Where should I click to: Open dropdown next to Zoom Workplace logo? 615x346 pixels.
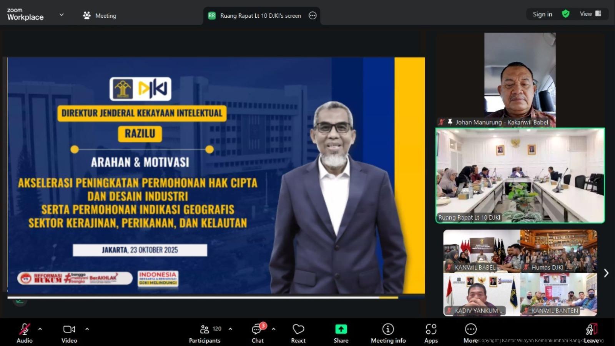coord(61,15)
